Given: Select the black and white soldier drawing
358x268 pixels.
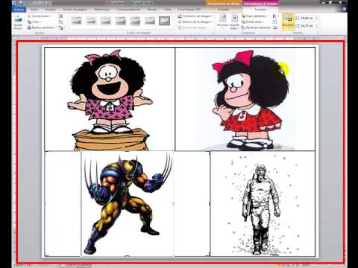Looking at the screenshot, I should pyautogui.click(x=263, y=204).
